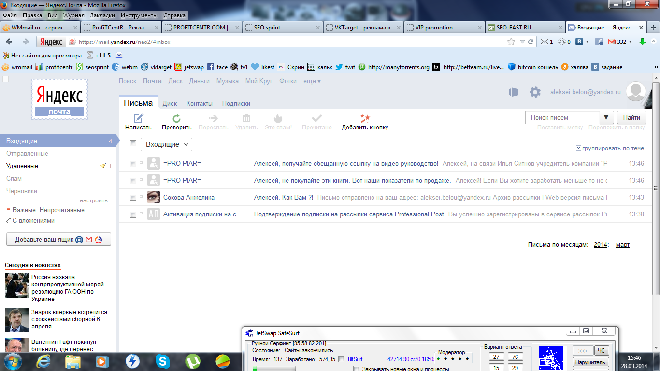Expand the Входящие folder dropdown
The image size is (660, 371).
coord(166,144)
